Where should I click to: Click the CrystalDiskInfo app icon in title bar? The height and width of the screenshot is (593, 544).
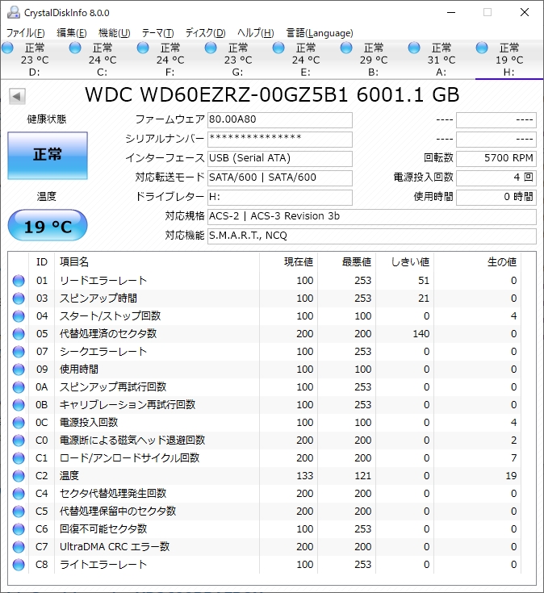pos(14,12)
